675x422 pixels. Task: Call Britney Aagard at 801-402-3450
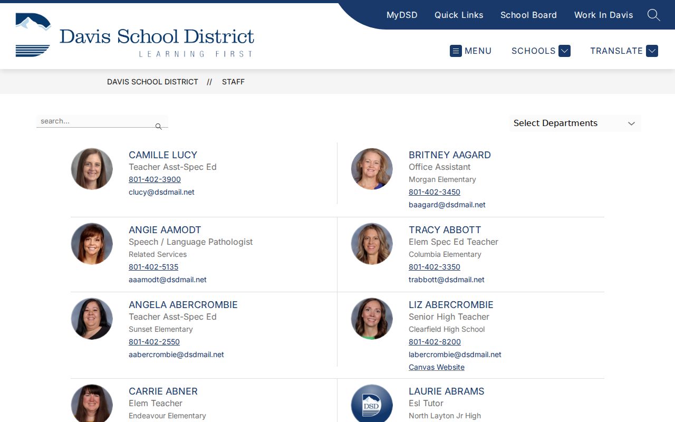click(435, 192)
